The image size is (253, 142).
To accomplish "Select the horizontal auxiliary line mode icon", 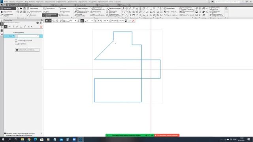I will pos(9,26).
